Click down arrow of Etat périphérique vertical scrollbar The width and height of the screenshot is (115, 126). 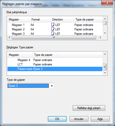tap(105, 33)
